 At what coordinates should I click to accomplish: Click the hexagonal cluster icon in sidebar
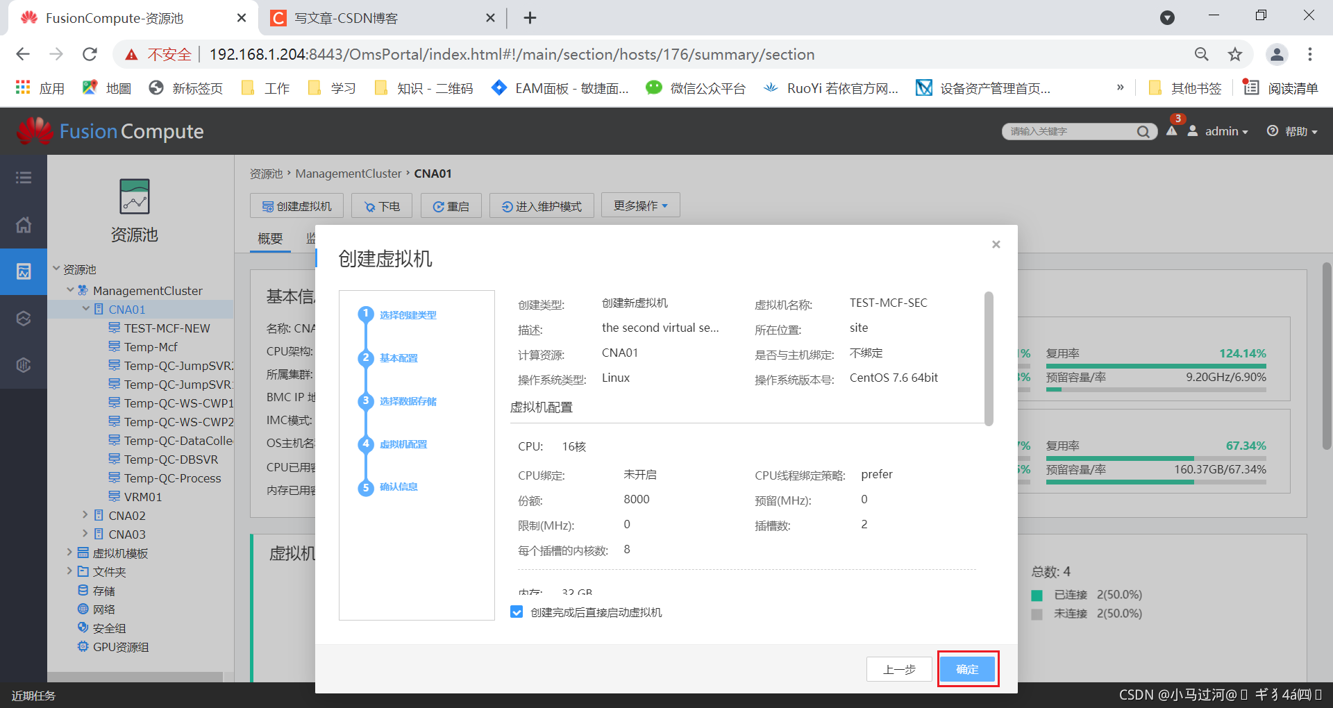[23, 318]
